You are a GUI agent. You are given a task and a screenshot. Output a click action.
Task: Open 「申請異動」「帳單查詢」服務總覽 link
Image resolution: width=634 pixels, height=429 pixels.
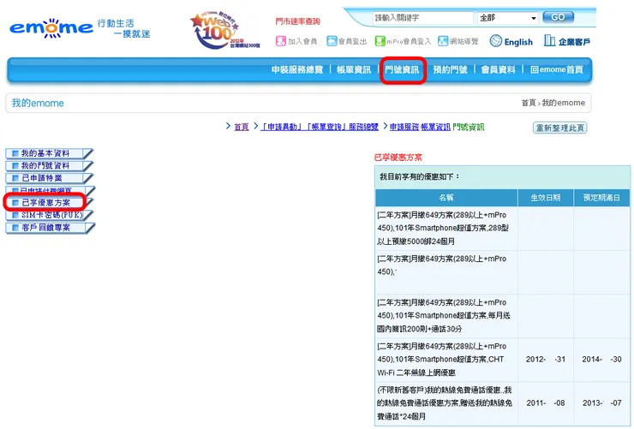(320, 127)
